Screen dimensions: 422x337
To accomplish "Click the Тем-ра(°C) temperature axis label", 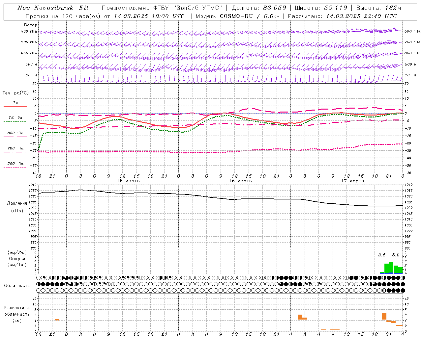I will pos(15,93).
